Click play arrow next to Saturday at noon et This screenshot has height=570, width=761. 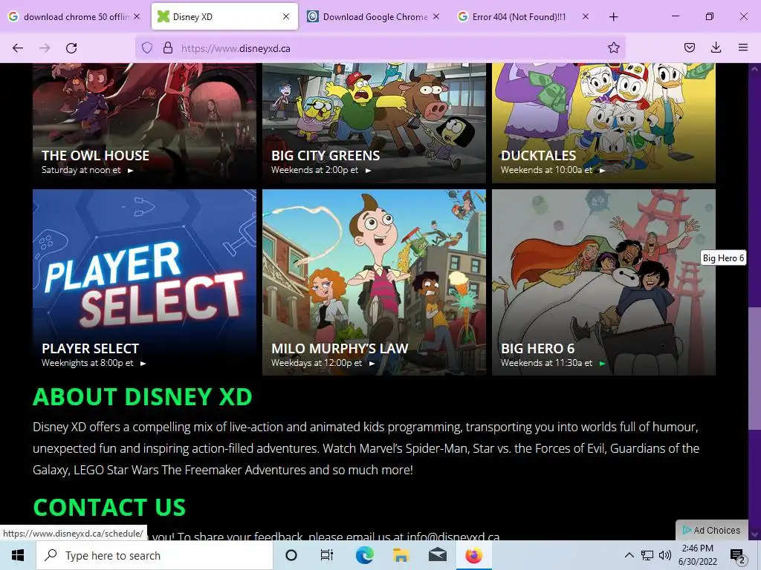click(x=130, y=171)
